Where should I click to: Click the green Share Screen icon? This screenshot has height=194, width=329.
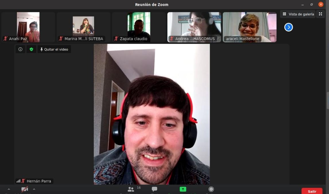183,189
